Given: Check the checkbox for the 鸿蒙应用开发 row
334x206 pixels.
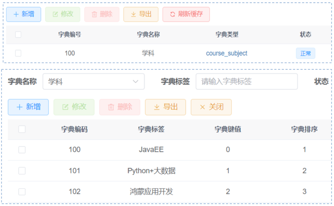Looking at the screenshot, I should [x=22, y=191].
